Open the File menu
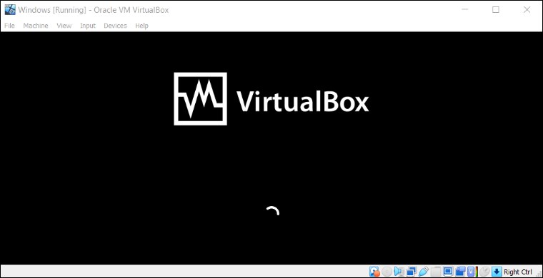The image size is (543, 278). pos(9,26)
